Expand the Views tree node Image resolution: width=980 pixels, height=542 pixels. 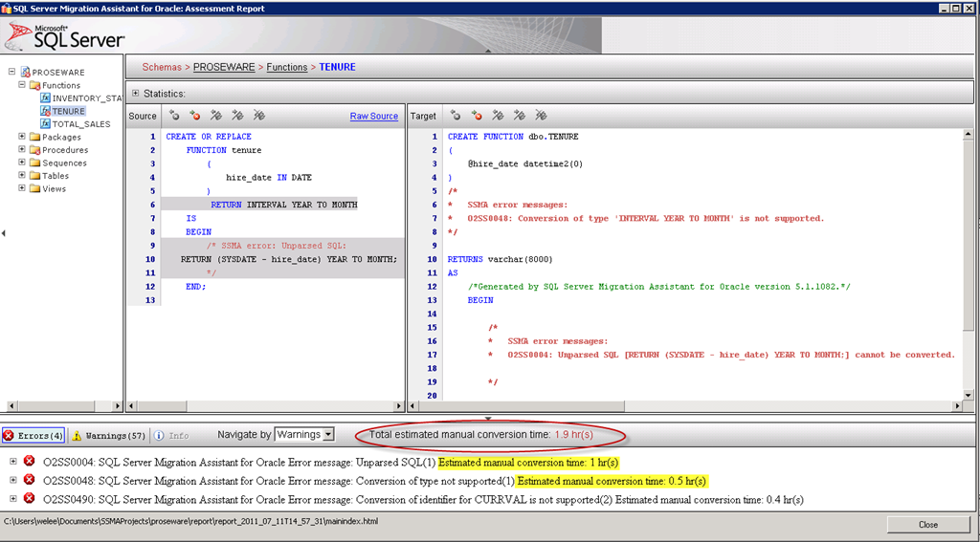click(x=22, y=188)
